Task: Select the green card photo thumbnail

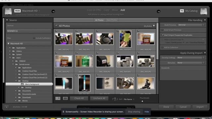Action: pos(125,39)
